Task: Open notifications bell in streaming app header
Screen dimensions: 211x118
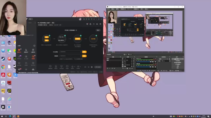Action: (97, 24)
